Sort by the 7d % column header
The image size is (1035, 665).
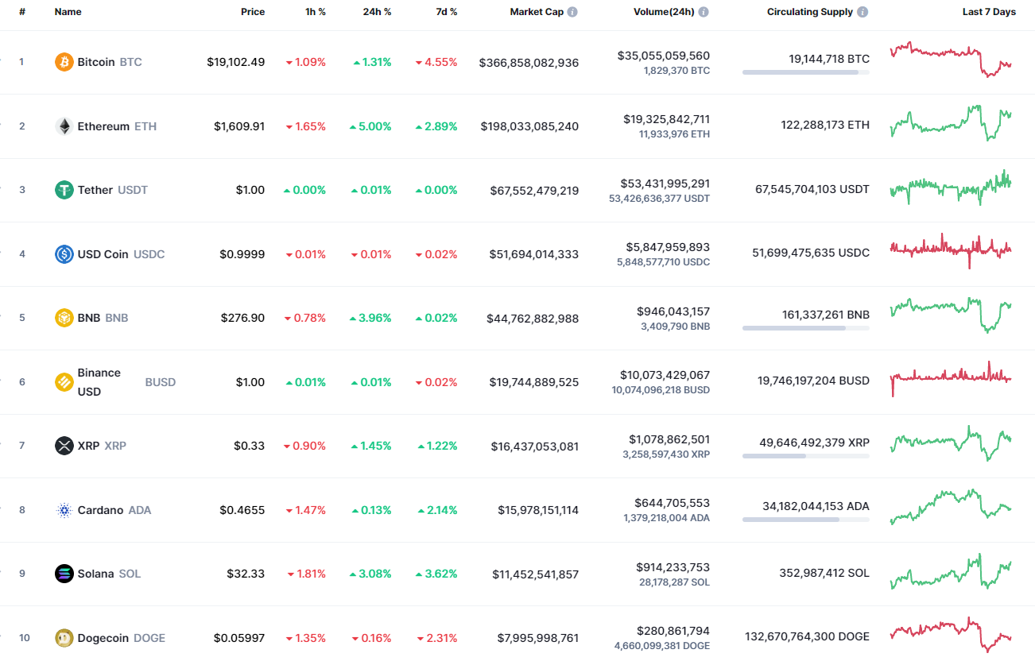(x=446, y=11)
